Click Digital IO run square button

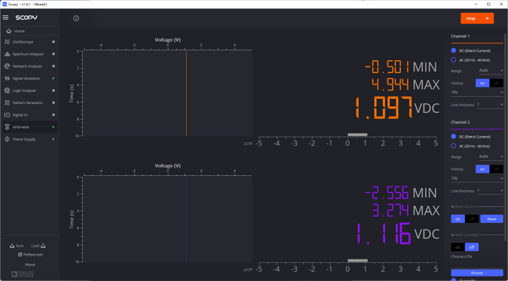53,115
